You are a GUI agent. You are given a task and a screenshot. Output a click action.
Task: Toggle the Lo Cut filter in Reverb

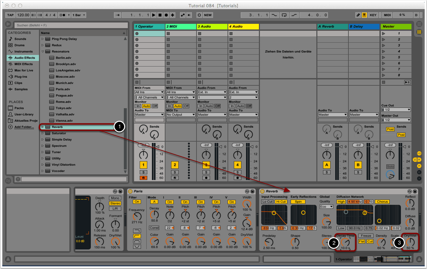coord(267,202)
